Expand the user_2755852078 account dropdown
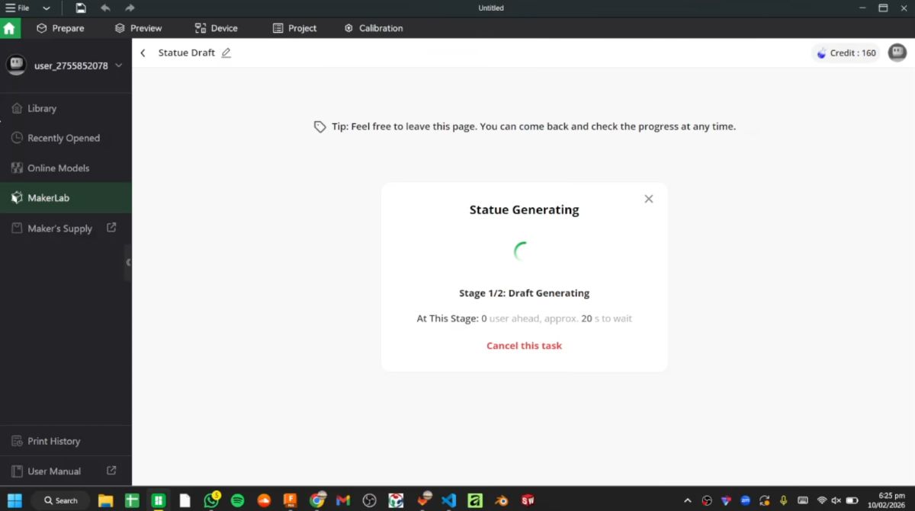The height and width of the screenshot is (511, 915). [x=119, y=65]
